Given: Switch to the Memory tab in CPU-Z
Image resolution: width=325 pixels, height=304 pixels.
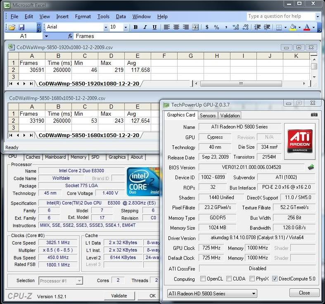Looking at the screenshot, I should [x=78, y=157].
